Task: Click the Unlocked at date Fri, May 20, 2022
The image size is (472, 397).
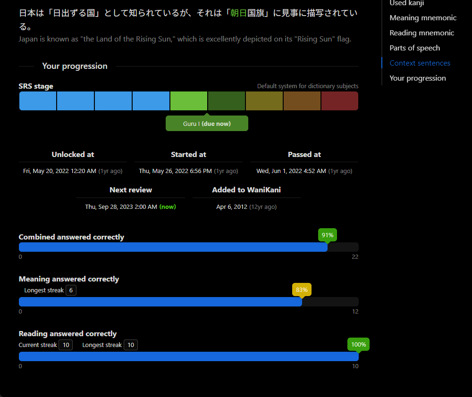Action: pos(73,171)
